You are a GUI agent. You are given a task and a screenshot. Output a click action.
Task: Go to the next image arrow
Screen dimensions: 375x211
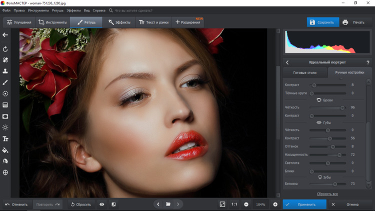pyautogui.click(x=178, y=204)
